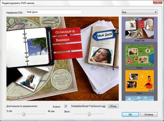Click the Отмена cancel button

pyautogui.click(x=149, y=114)
